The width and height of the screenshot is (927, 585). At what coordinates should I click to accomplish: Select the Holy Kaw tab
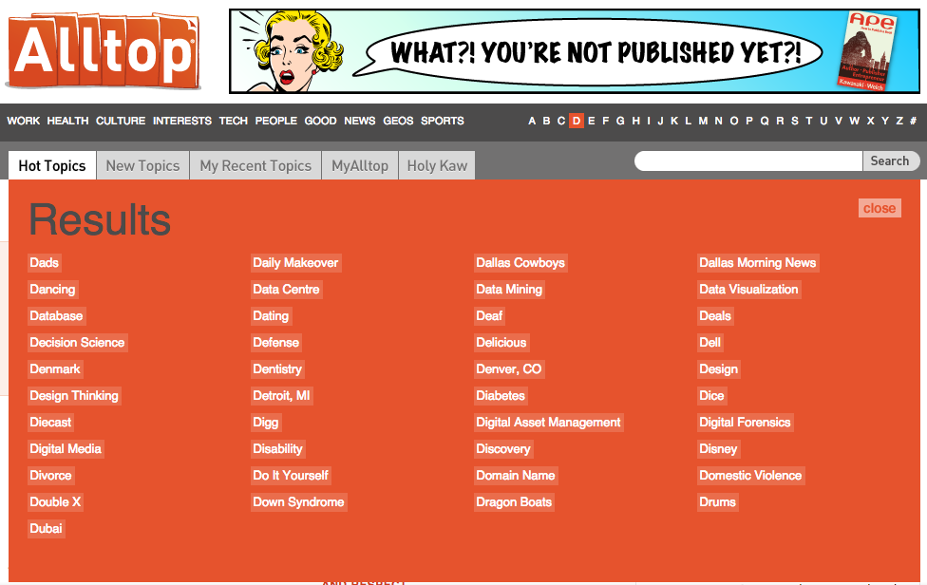[437, 165]
